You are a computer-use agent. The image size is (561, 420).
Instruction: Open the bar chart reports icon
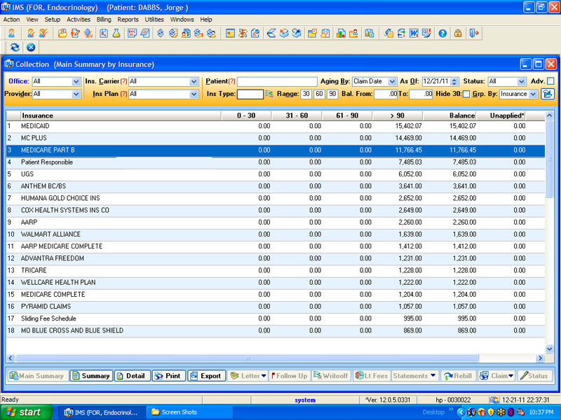(x=341, y=33)
